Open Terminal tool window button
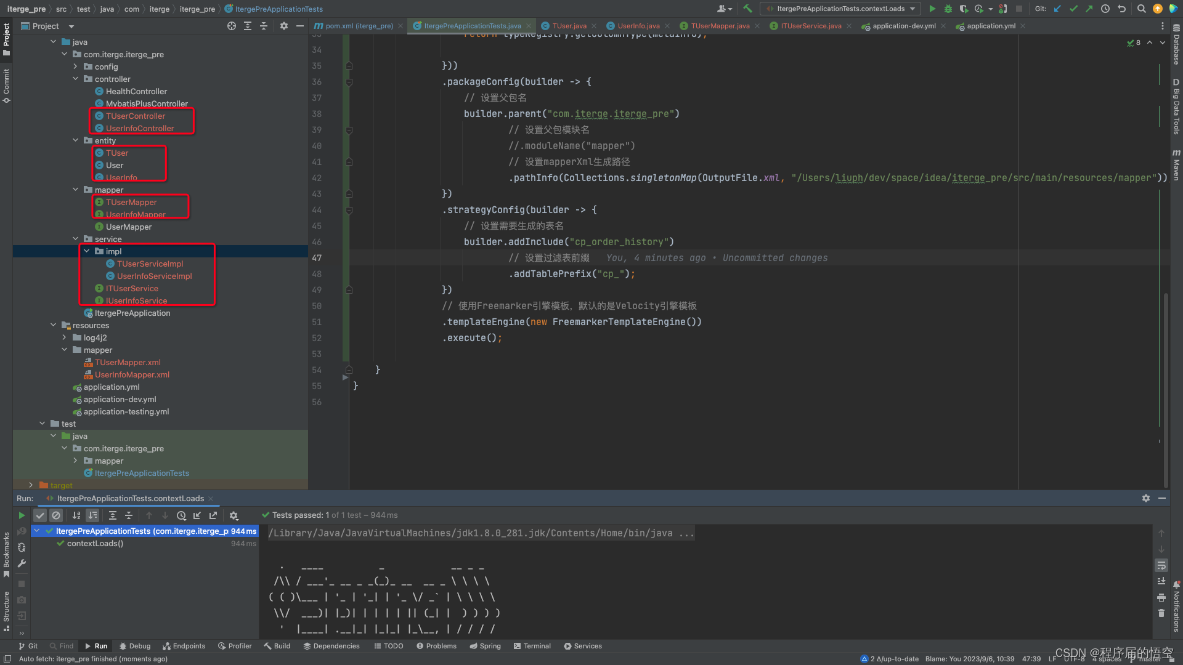Screen dimensions: 1183x665 532,646
